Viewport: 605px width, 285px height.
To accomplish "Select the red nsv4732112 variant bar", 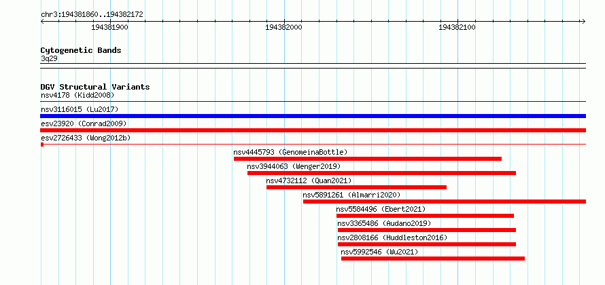I will (x=356, y=187).
